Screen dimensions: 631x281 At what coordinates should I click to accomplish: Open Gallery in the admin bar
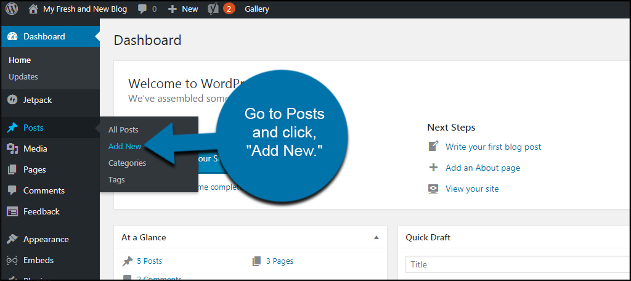click(x=257, y=9)
